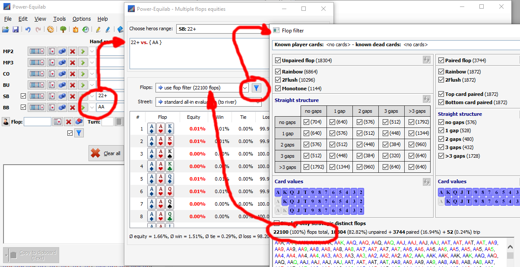The height and width of the screenshot is (267, 520).
Task: Open the Help menu
Action: point(102,19)
